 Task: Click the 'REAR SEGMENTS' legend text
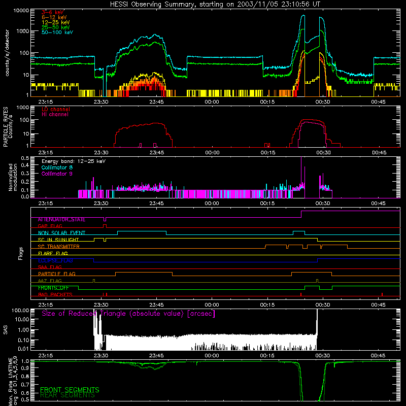tap(67, 395)
